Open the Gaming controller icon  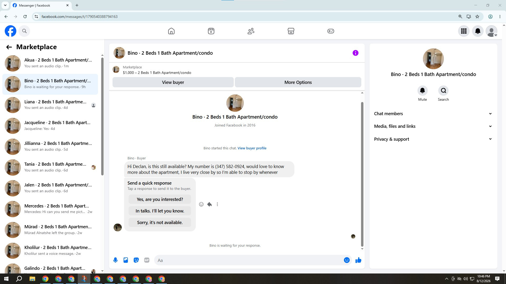pyautogui.click(x=331, y=31)
